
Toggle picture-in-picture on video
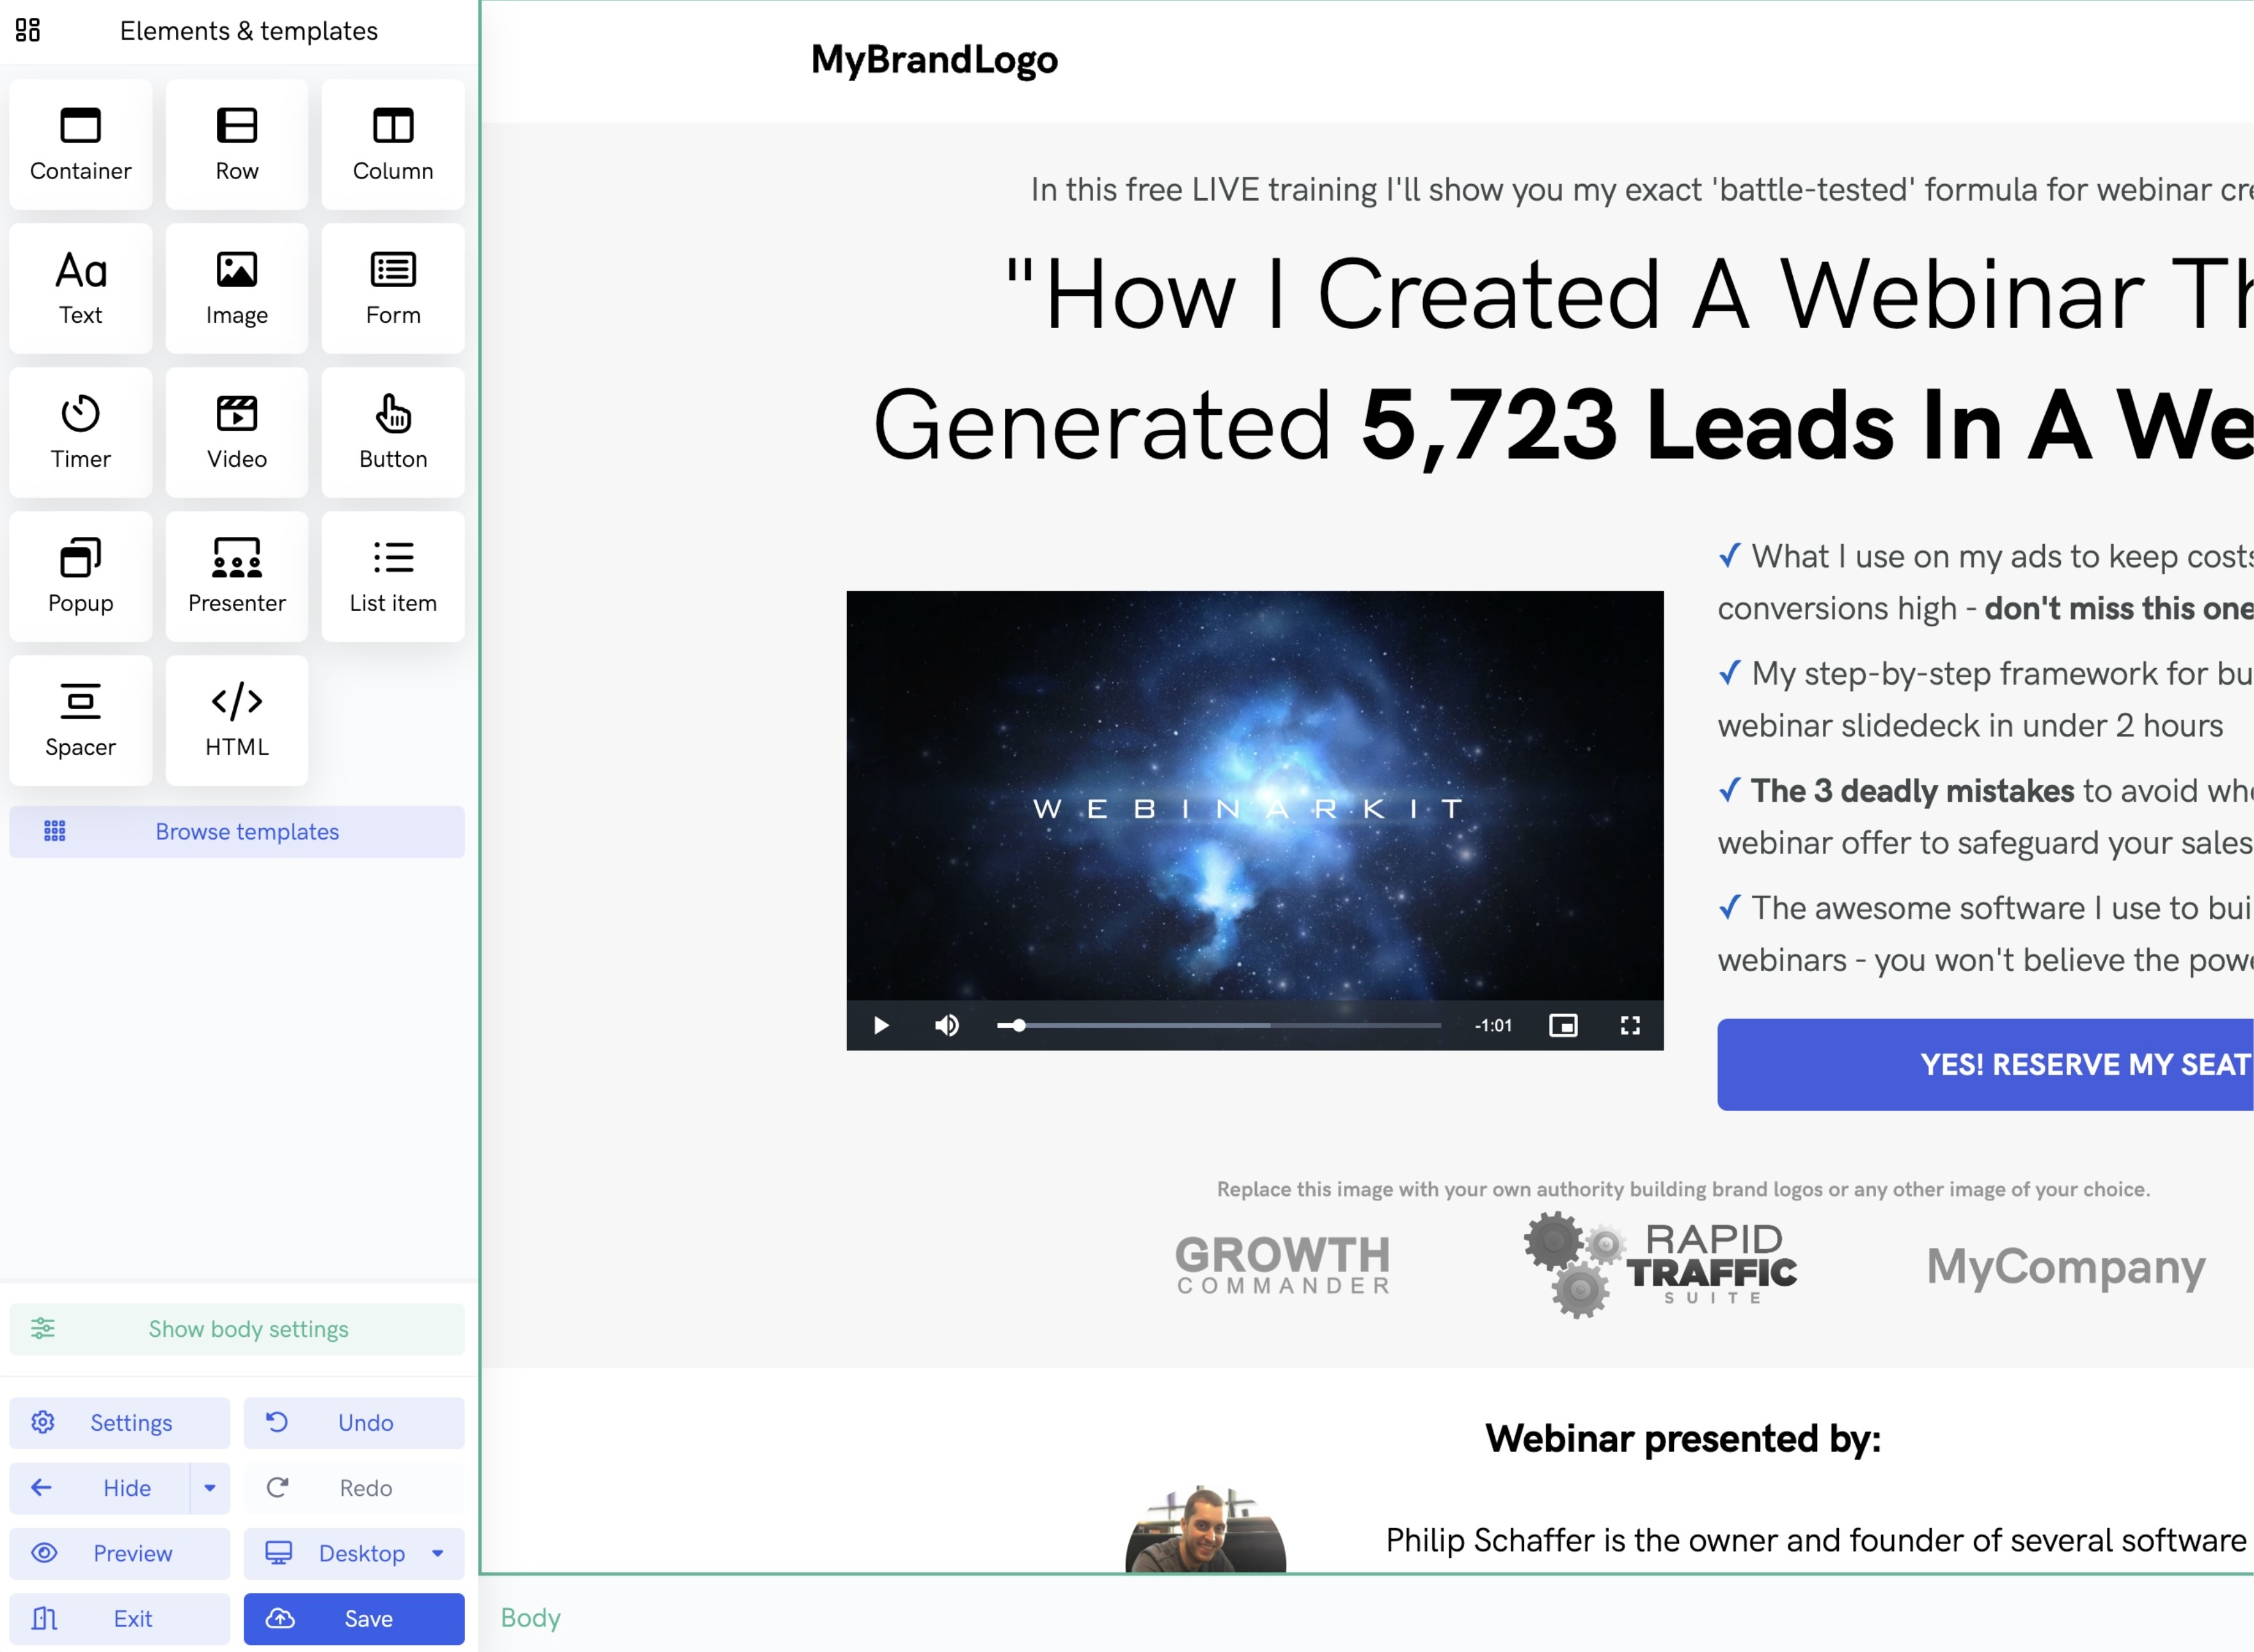[1563, 1025]
